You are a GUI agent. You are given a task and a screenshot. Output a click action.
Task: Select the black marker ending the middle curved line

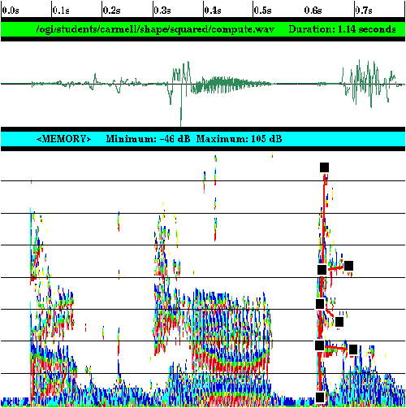[339, 322]
